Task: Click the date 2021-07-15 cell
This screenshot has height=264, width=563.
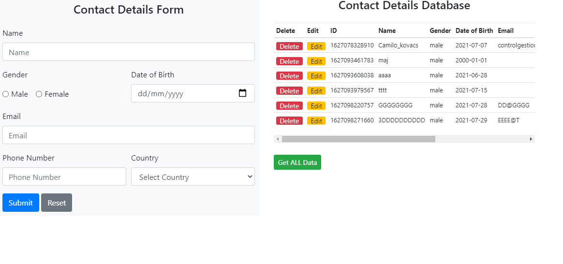Action: click(471, 90)
